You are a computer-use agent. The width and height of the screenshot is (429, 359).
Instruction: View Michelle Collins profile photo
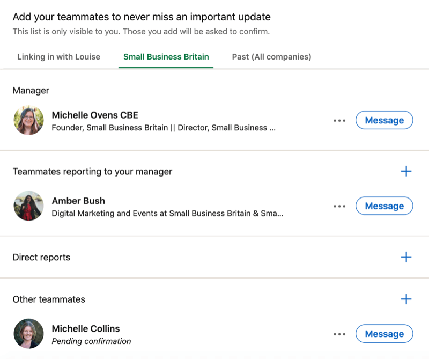[x=29, y=334]
